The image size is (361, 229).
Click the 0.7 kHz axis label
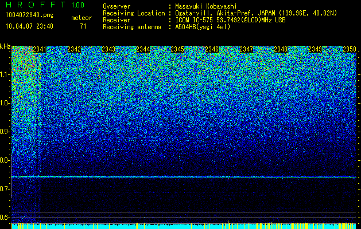5,189
